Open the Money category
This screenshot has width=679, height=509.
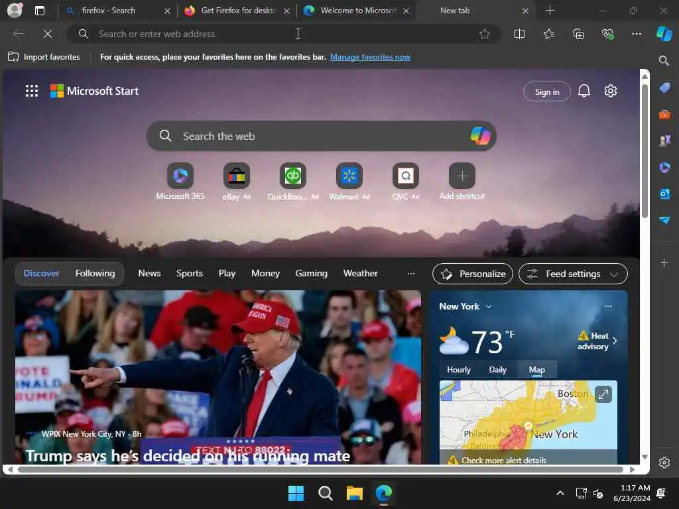(x=265, y=274)
